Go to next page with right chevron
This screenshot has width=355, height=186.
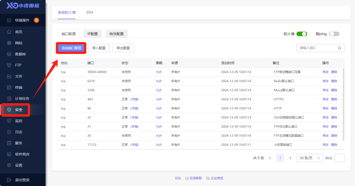290,158
